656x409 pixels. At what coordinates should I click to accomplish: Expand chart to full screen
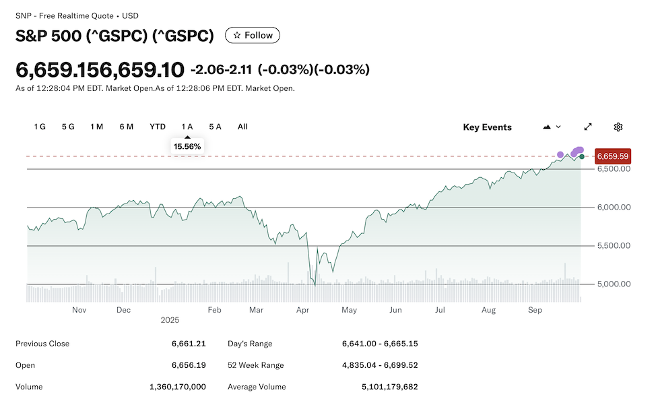[x=588, y=127]
